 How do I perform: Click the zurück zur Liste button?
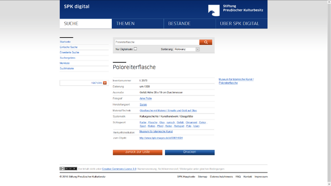pos(138,152)
